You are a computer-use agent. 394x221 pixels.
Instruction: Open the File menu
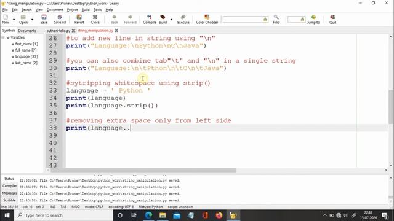point(5,10)
